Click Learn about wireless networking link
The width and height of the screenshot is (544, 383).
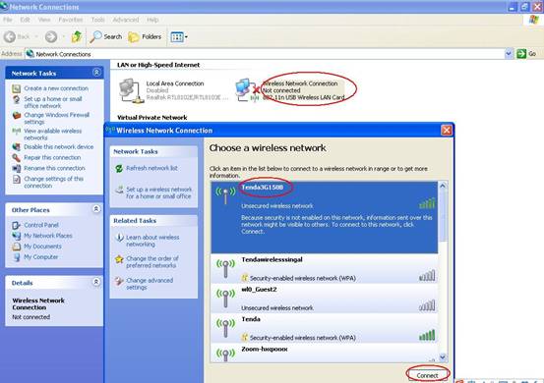tap(152, 241)
